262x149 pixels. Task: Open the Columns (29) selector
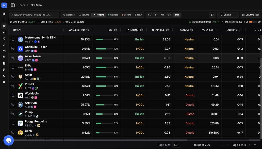point(250,15)
